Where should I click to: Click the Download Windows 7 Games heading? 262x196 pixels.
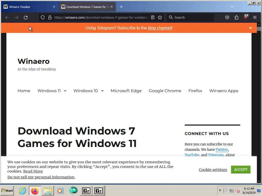click(77, 137)
